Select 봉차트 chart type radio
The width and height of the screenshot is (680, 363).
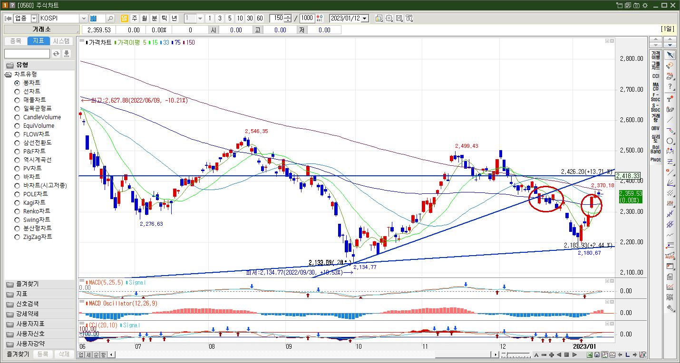point(17,83)
